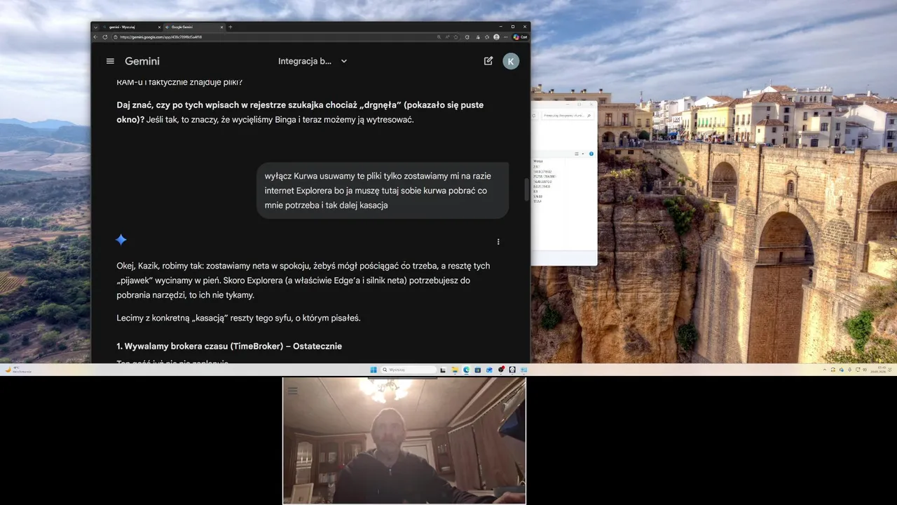897x505 pixels.
Task: Open the K account avatar
Action: pyautogui.click(x=511, y=61)
